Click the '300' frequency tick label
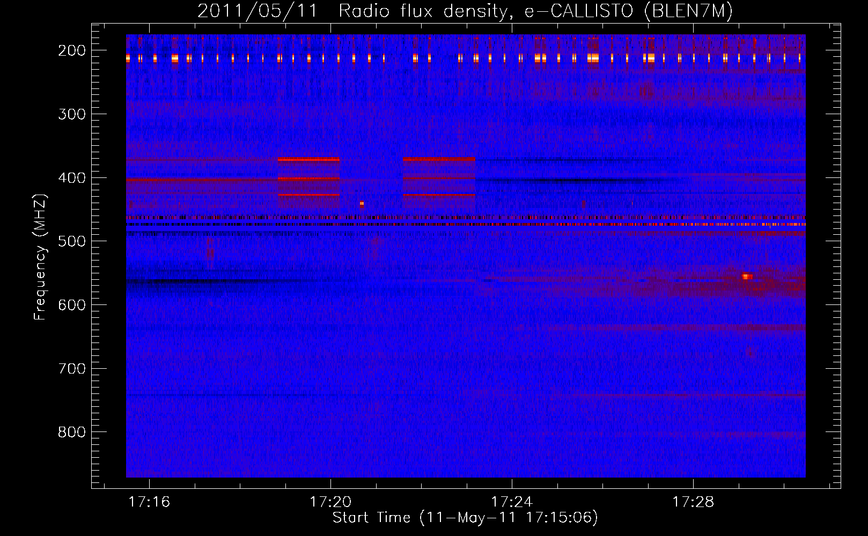The width and height of the screenshot is (868, 536). 72,114
